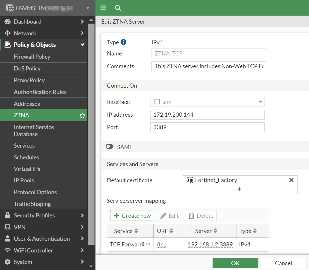Click the Edit pencil icon for service mapping

[169, 215]
